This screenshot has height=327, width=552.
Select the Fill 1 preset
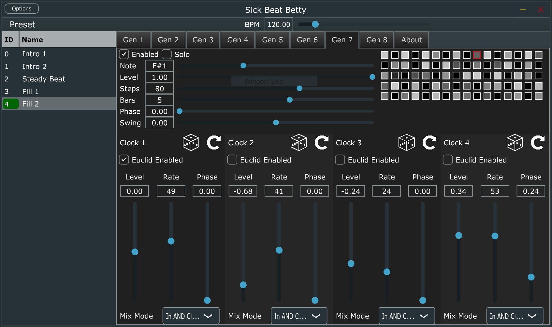(59, 92)
